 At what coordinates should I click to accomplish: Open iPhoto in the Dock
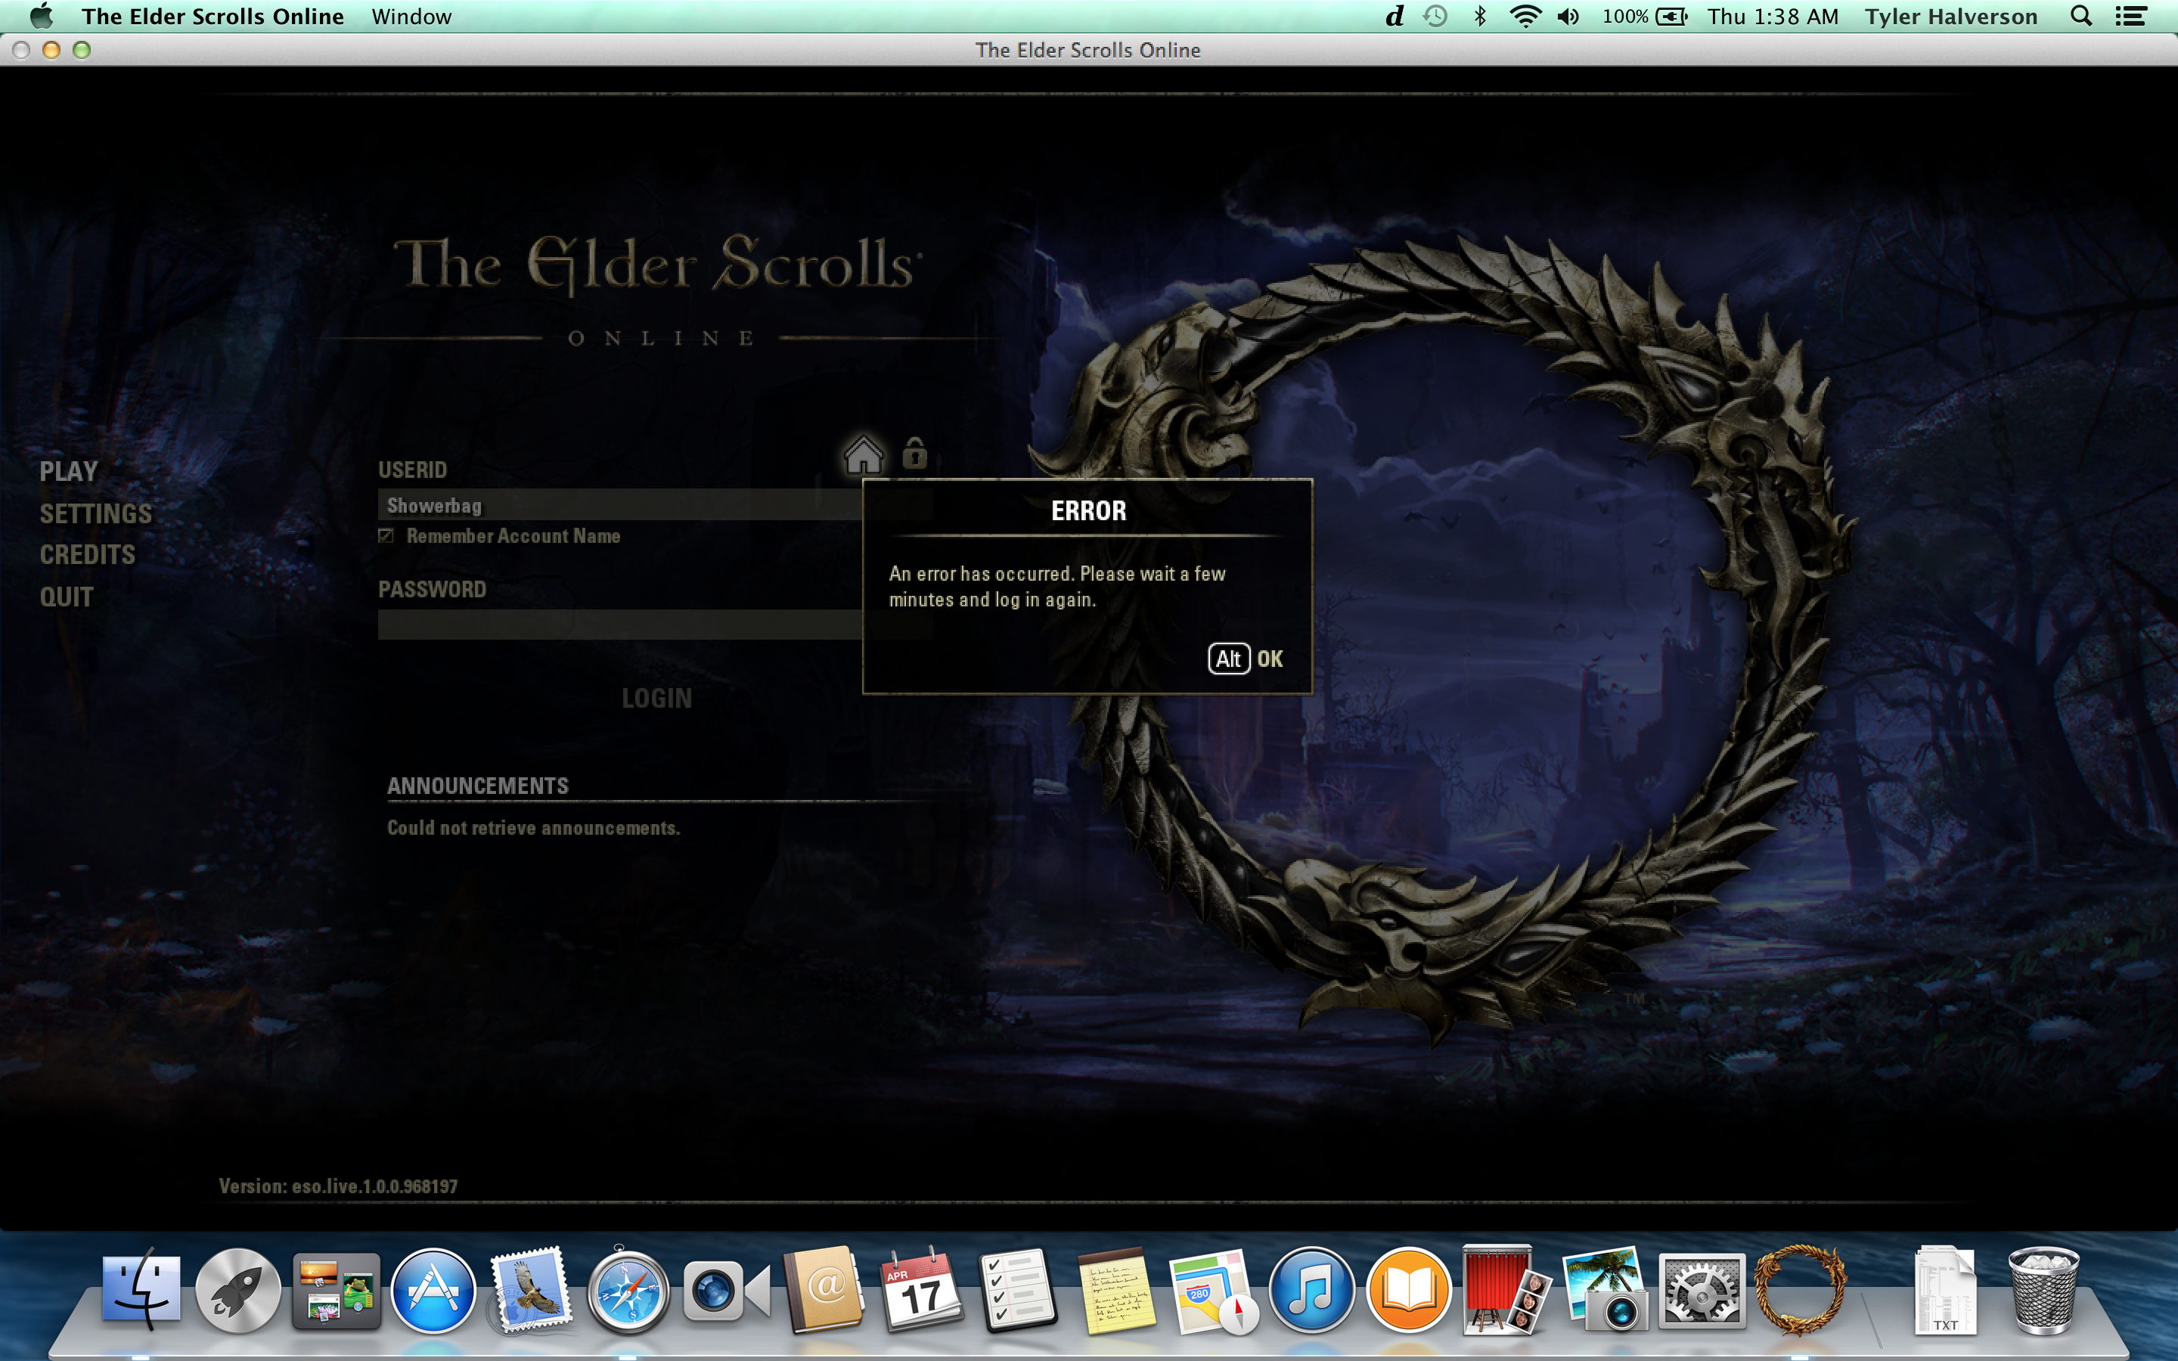(x=1604, y=1291)
